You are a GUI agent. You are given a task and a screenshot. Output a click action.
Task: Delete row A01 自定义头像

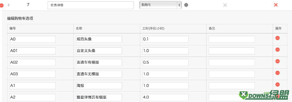pos(277,50)
